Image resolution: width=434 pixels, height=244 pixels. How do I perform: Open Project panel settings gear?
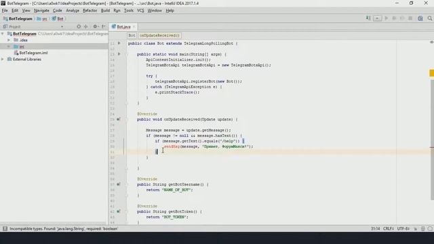[96, 26]
